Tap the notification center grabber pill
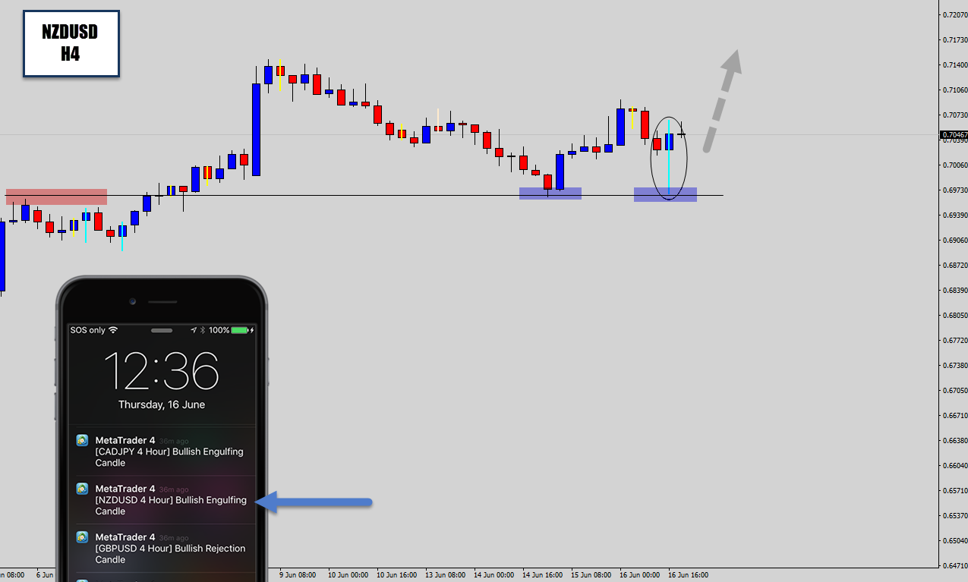The width and height of the screenshot is (968, 582). click(x=162, y=331)
